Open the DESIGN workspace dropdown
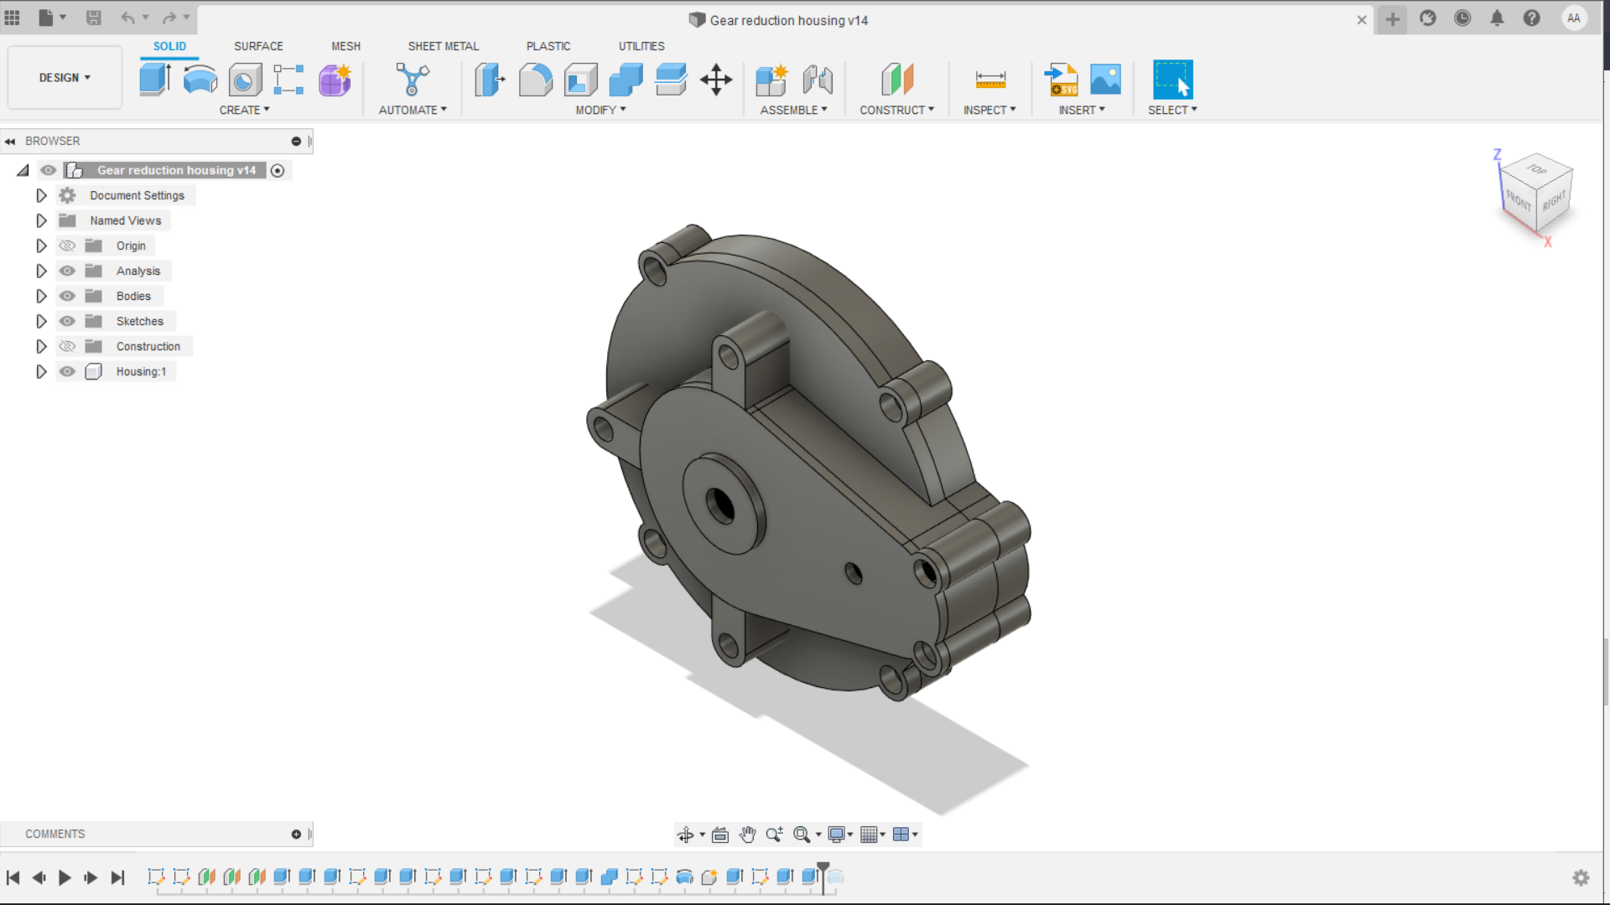Screen dimensions: 1610x905 [x=65, y=77]
